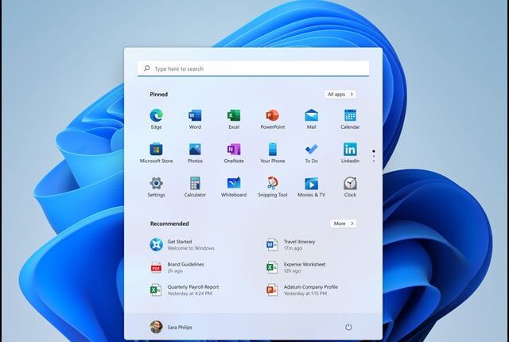Screen dimensions: 509x342
Task: Open LinkedIn pinned app
Action: click(350, 150)
